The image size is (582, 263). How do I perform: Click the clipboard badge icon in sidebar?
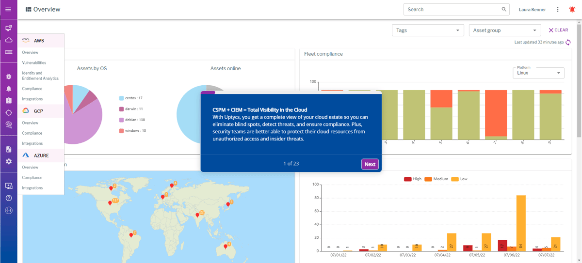point(9,100)
